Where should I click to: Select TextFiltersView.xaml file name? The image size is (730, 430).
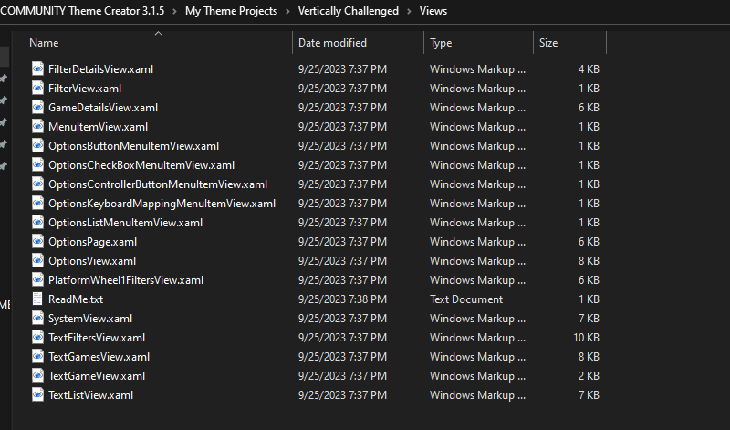(x=97, y=338)
